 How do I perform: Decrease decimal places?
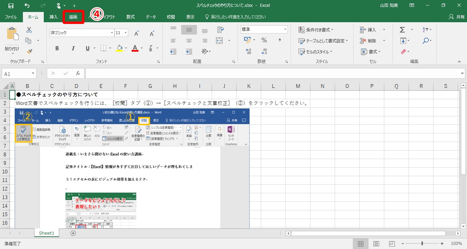click(264, 52)
